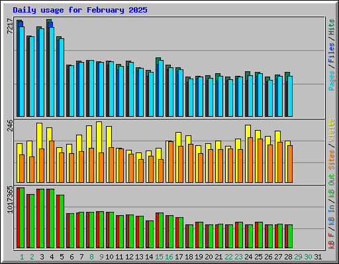Click the 'Pages' legend label

coord(332,81)
